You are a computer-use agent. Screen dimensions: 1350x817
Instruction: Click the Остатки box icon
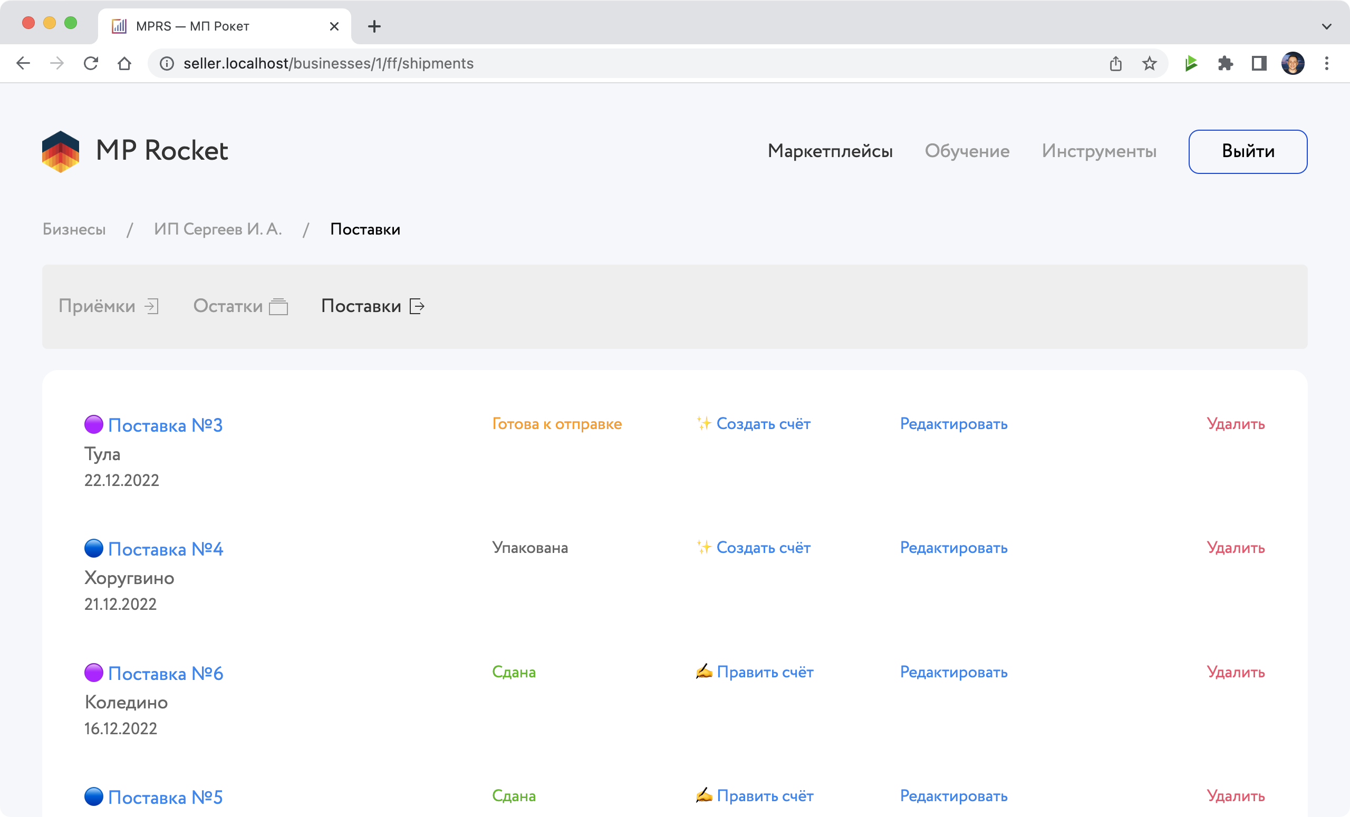point(278,306)
